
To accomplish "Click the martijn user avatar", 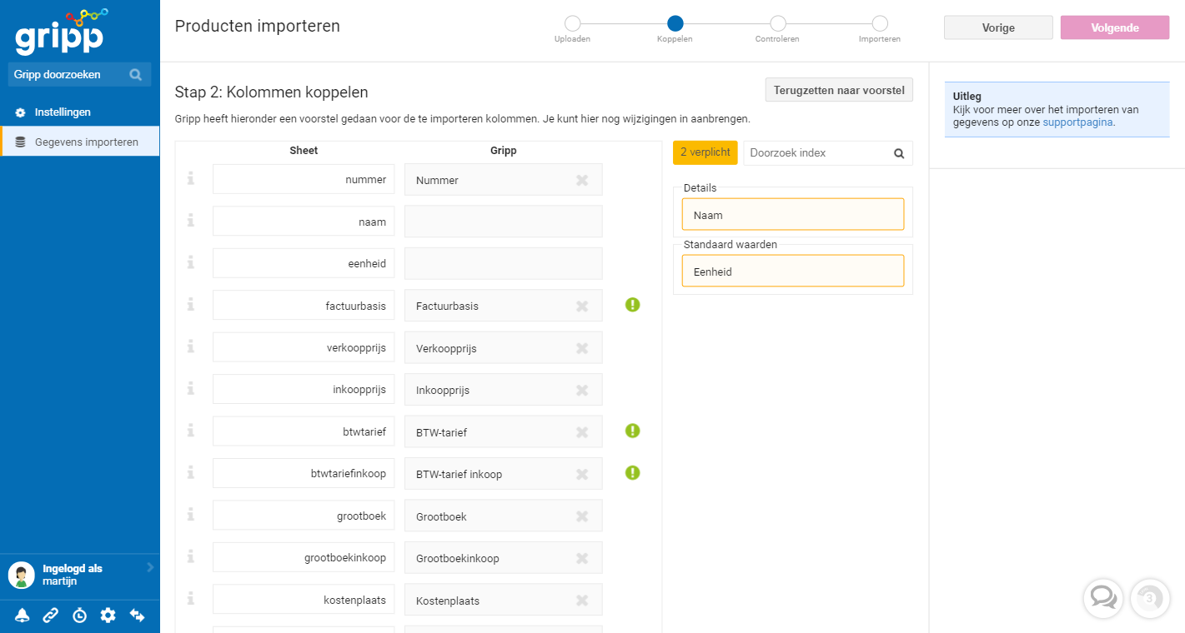I will click(x=22, y=575).
